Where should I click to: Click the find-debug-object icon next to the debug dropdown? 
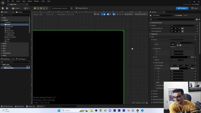click(72, 8)
